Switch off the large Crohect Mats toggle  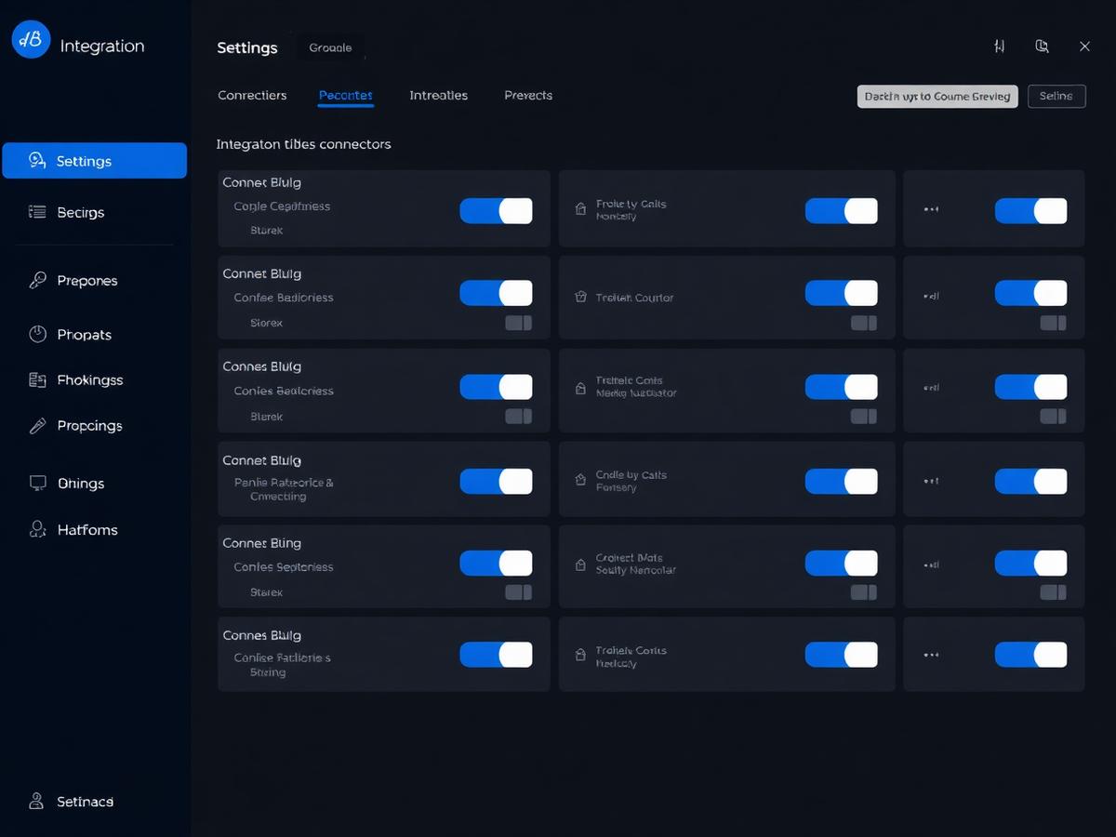point(841,563)
